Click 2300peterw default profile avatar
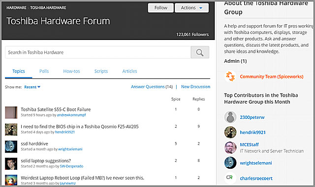 pos(230,117)
